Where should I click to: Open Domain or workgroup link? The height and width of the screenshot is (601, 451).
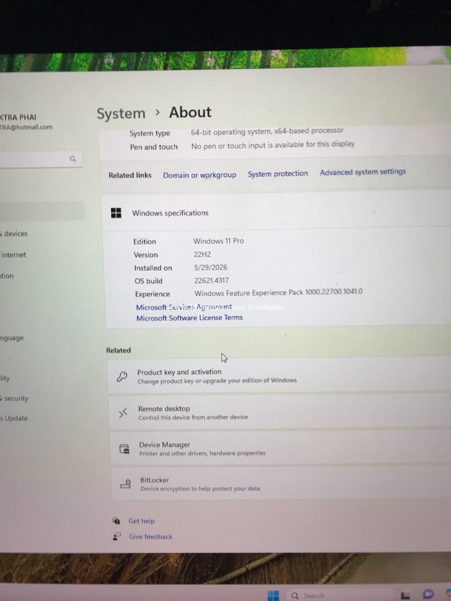click(200, 175)
